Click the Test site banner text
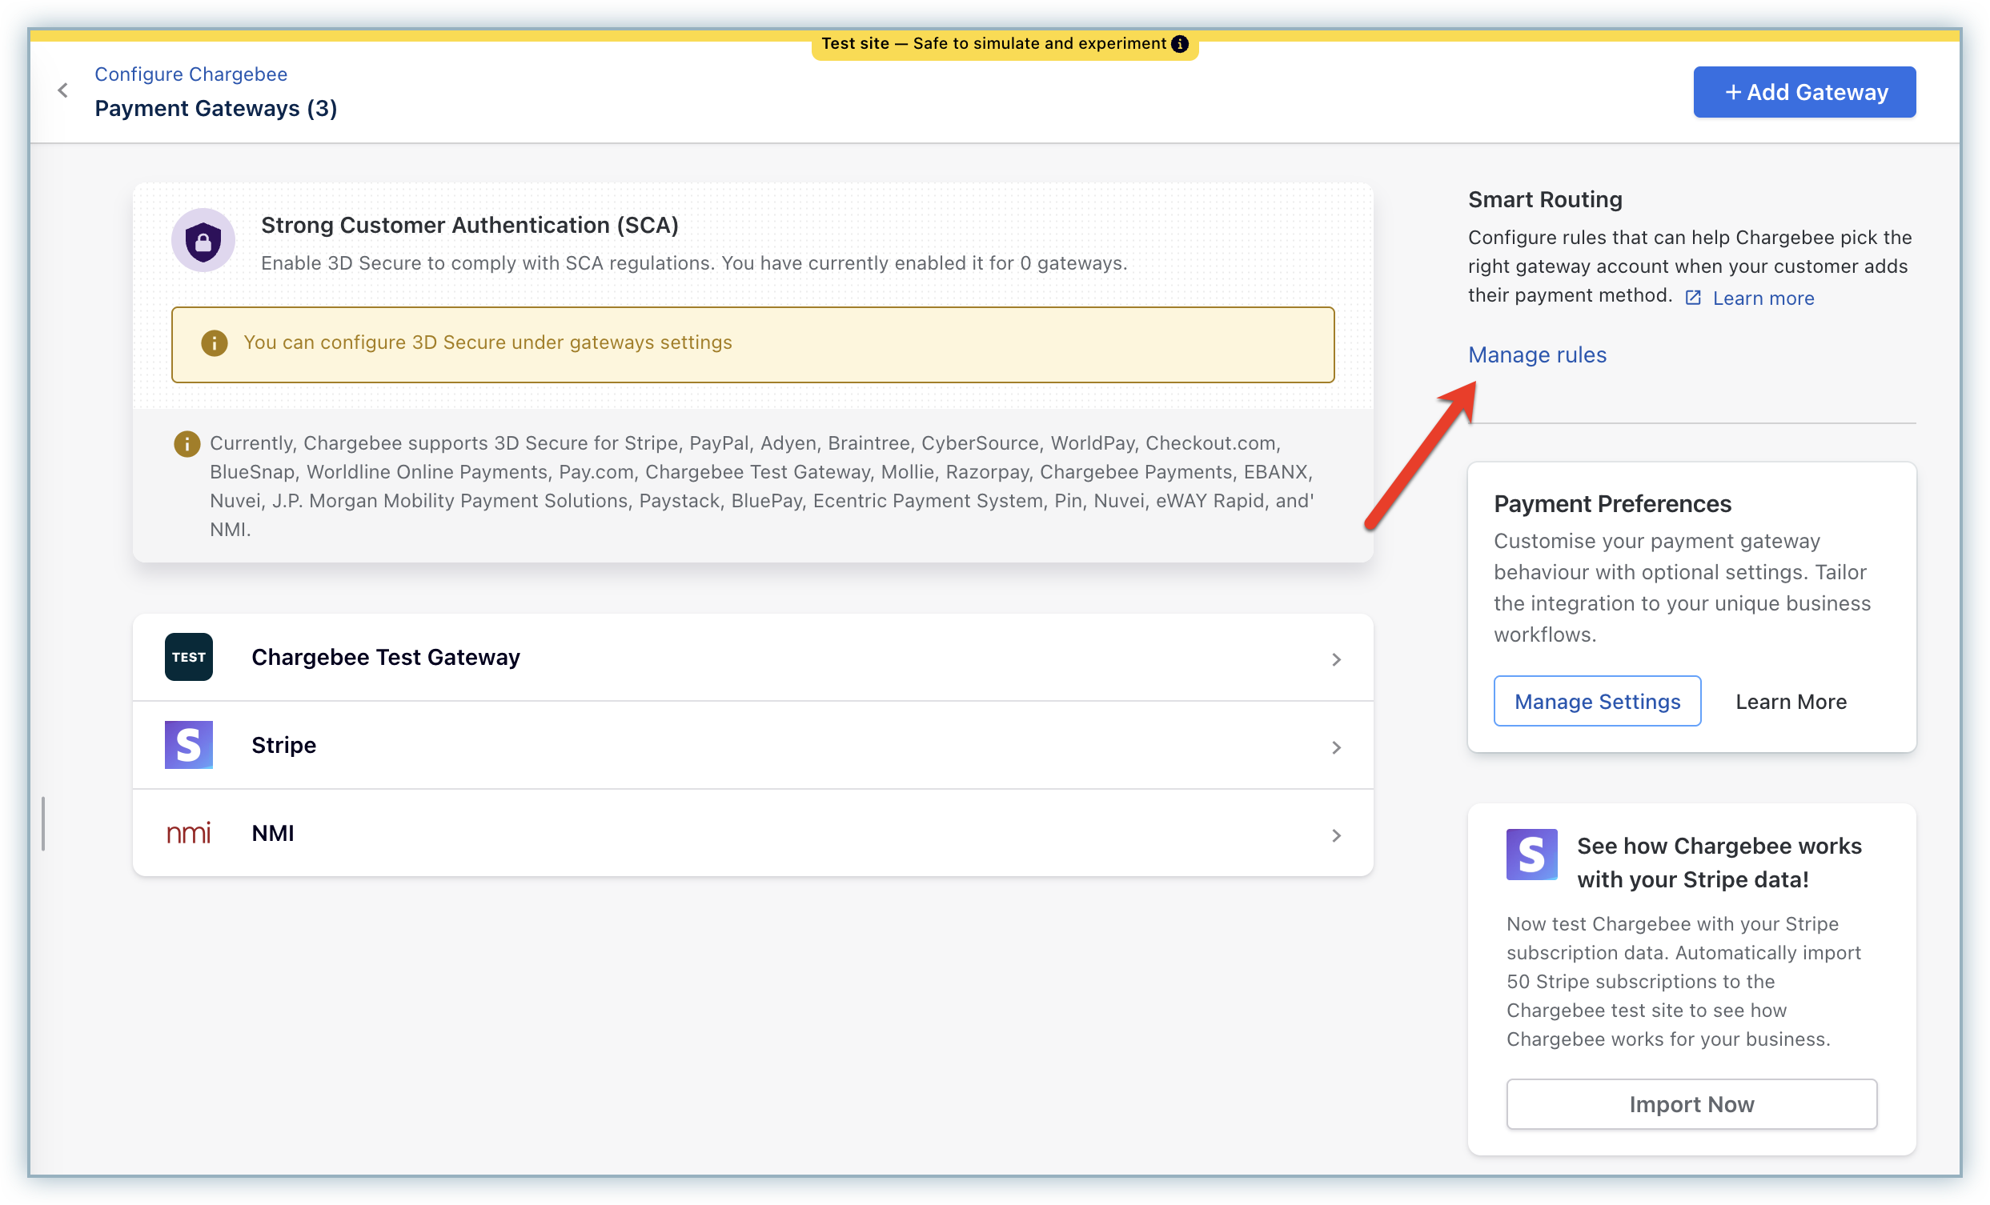Screen dimensions: 1990x1205 993,43
